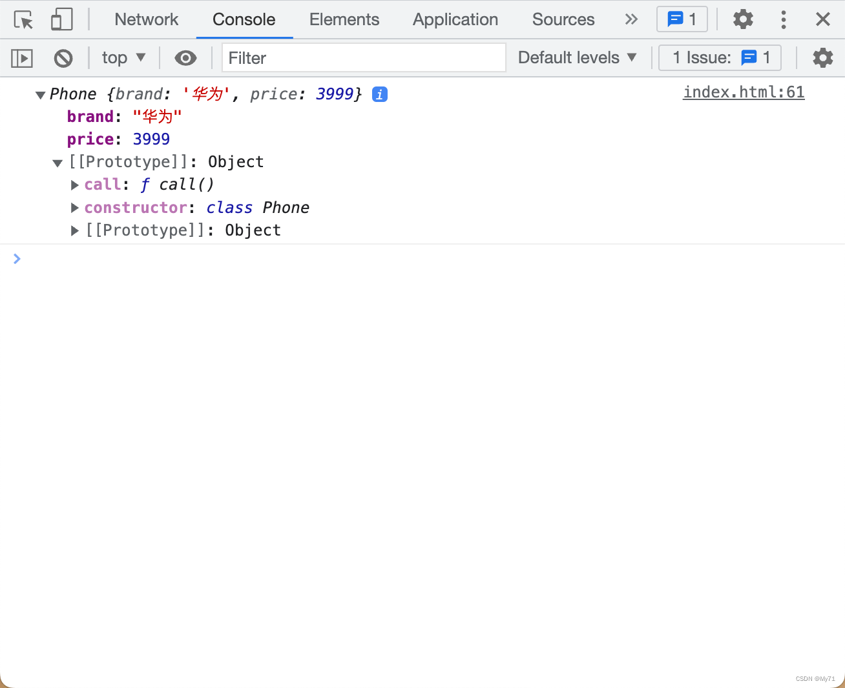The height and width of the screenshot is (688, 845).
Task: Activate the inspect element picker icon
Action: pyautogui.click(x=23, y=19)
